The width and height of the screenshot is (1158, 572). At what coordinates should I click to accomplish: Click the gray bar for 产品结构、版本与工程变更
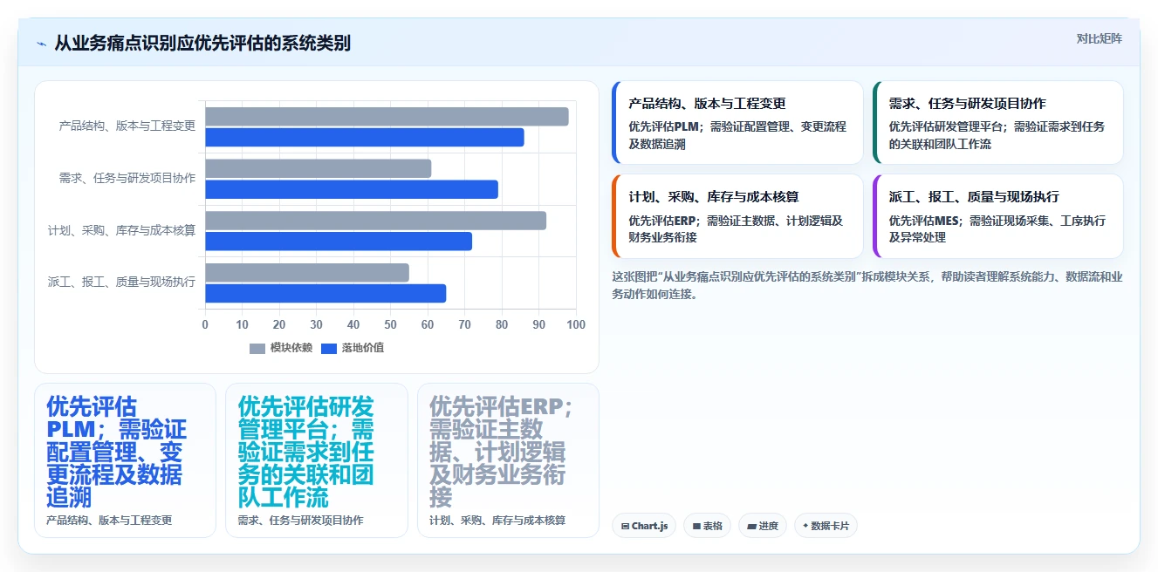point(387,117)
